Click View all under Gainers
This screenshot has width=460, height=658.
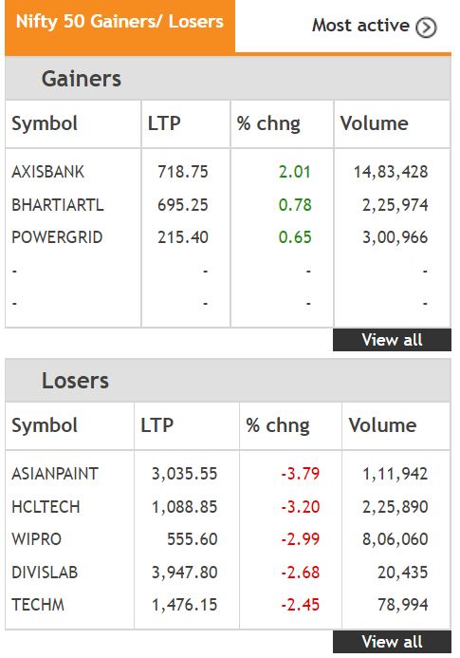[x=392, y=340]
